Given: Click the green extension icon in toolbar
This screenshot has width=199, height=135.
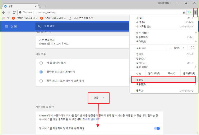Looking at the screenshot, I should click(x=190, y=12).
